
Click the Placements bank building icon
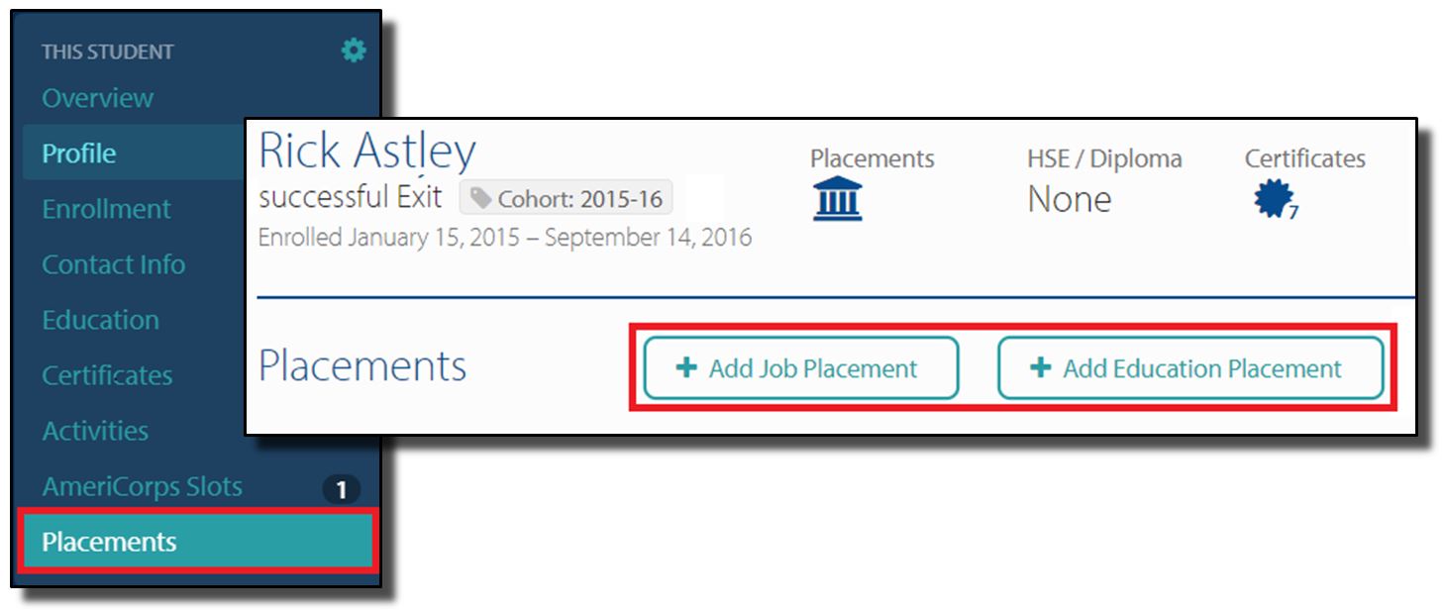point(837,200)
